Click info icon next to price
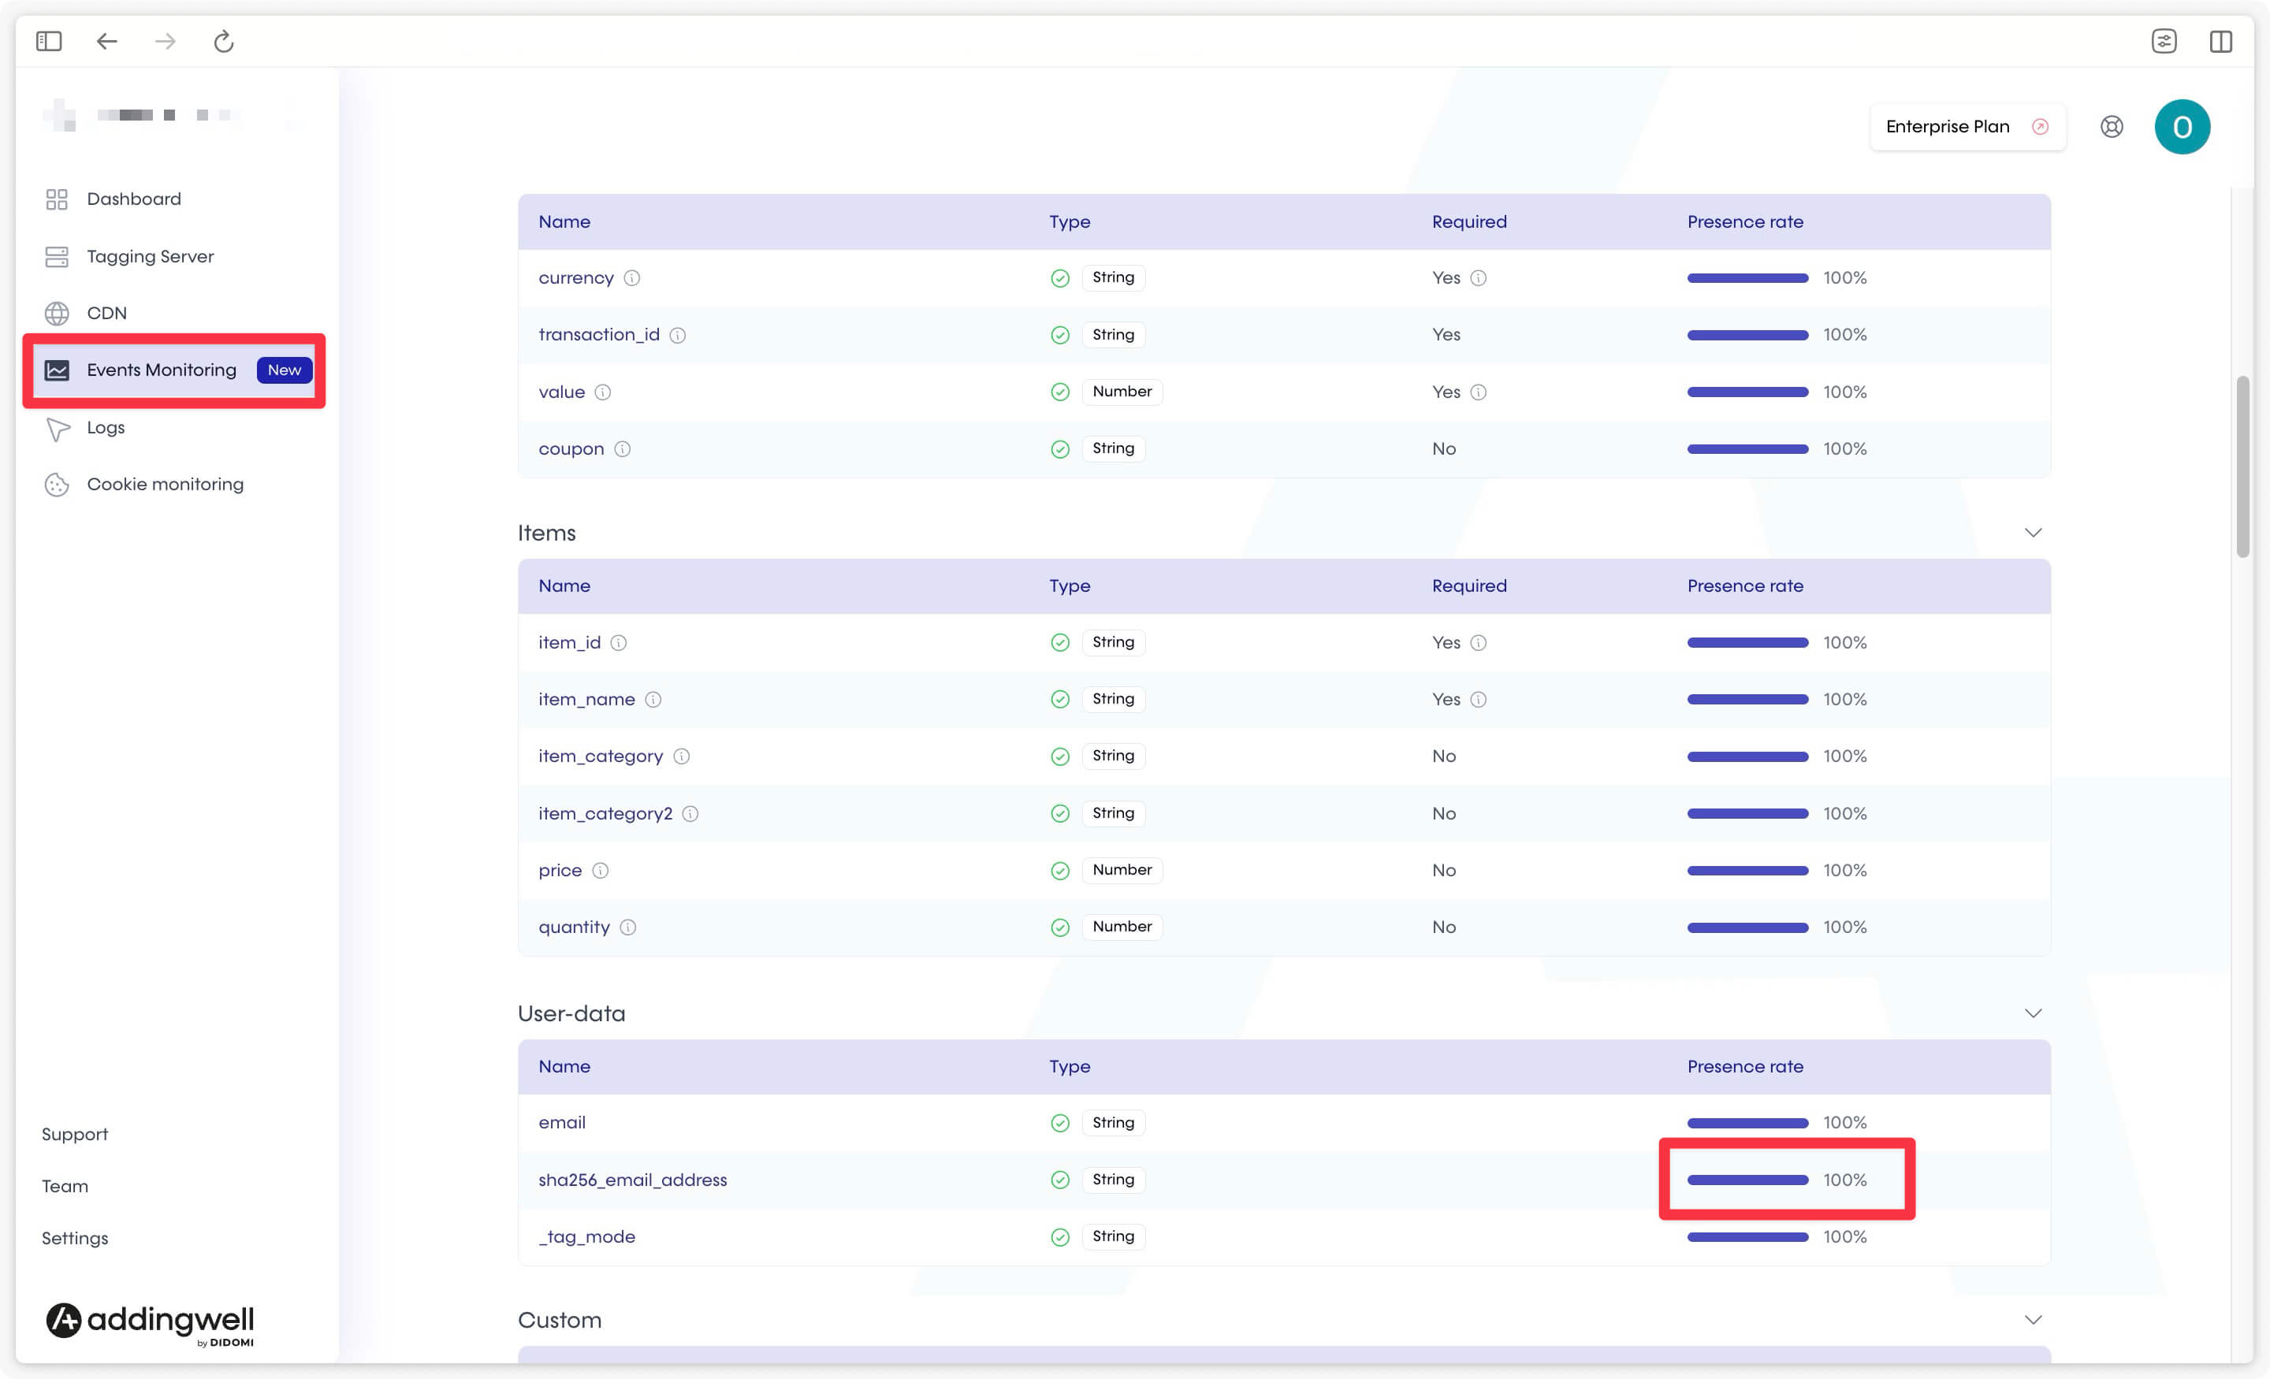The image size is (2270, 1379). coord(601,871)
